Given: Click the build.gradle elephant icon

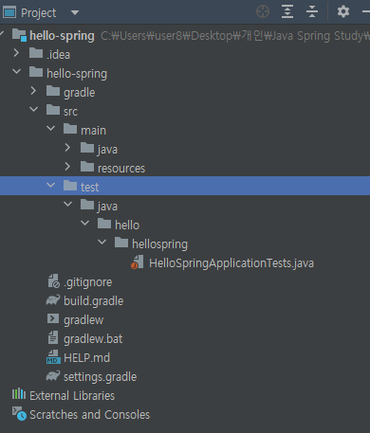Looking at the screenshot, I should 53,300.
